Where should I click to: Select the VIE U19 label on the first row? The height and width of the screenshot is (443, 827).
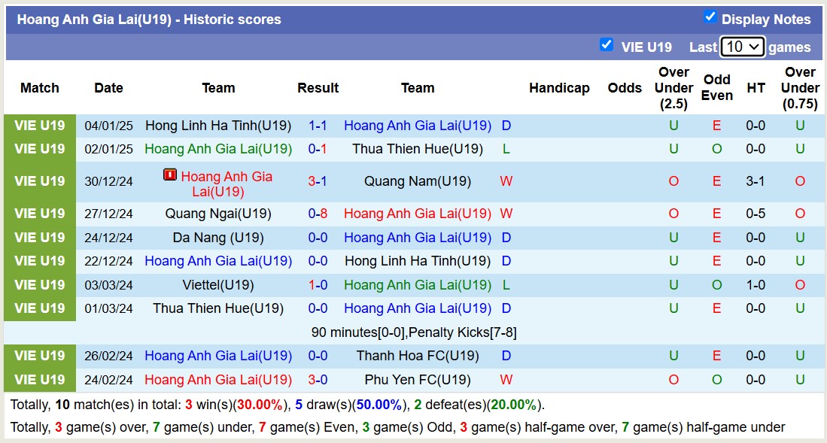point(39,126)
